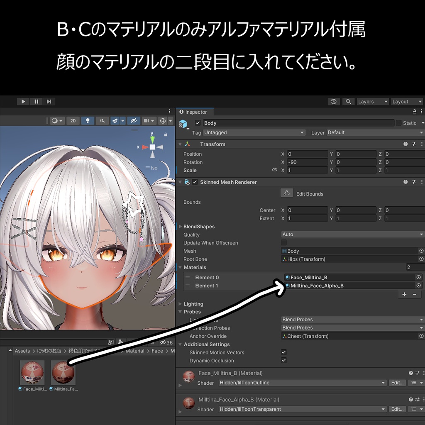The image size is (425, 425).
Task: Click the Step Frame button next to Pause
Action: (x=49, y=101)
